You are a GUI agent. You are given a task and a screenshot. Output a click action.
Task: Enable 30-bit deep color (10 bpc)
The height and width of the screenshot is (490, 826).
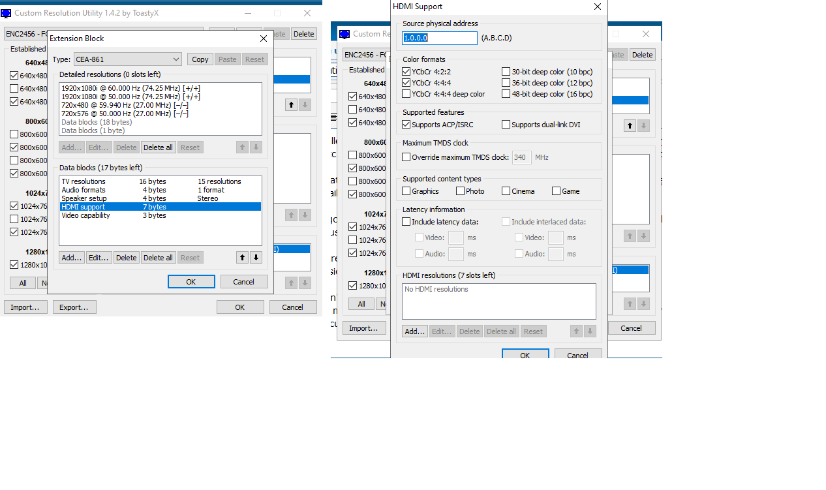506,72
